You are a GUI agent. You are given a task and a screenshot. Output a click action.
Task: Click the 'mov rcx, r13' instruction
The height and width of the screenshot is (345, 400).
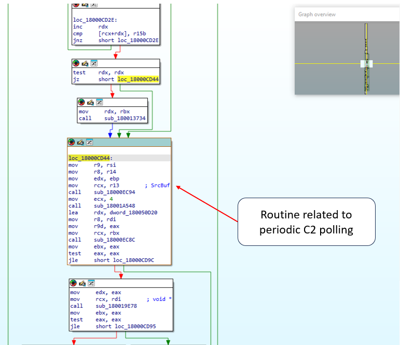93,185
